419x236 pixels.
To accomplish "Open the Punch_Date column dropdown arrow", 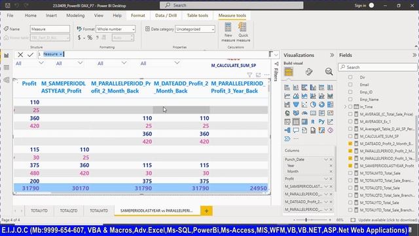I will 326,159.
